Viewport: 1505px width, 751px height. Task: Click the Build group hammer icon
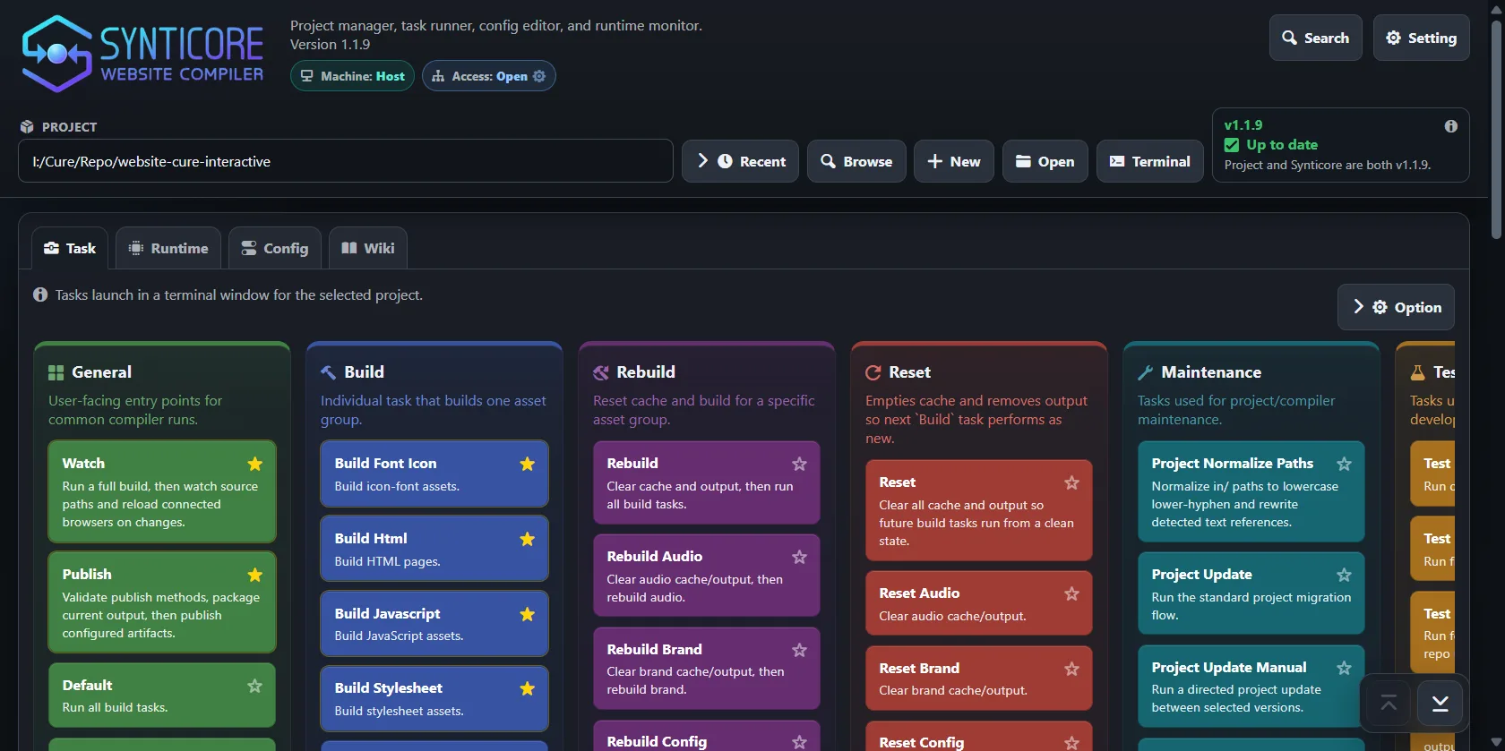(x=328, y=372)
